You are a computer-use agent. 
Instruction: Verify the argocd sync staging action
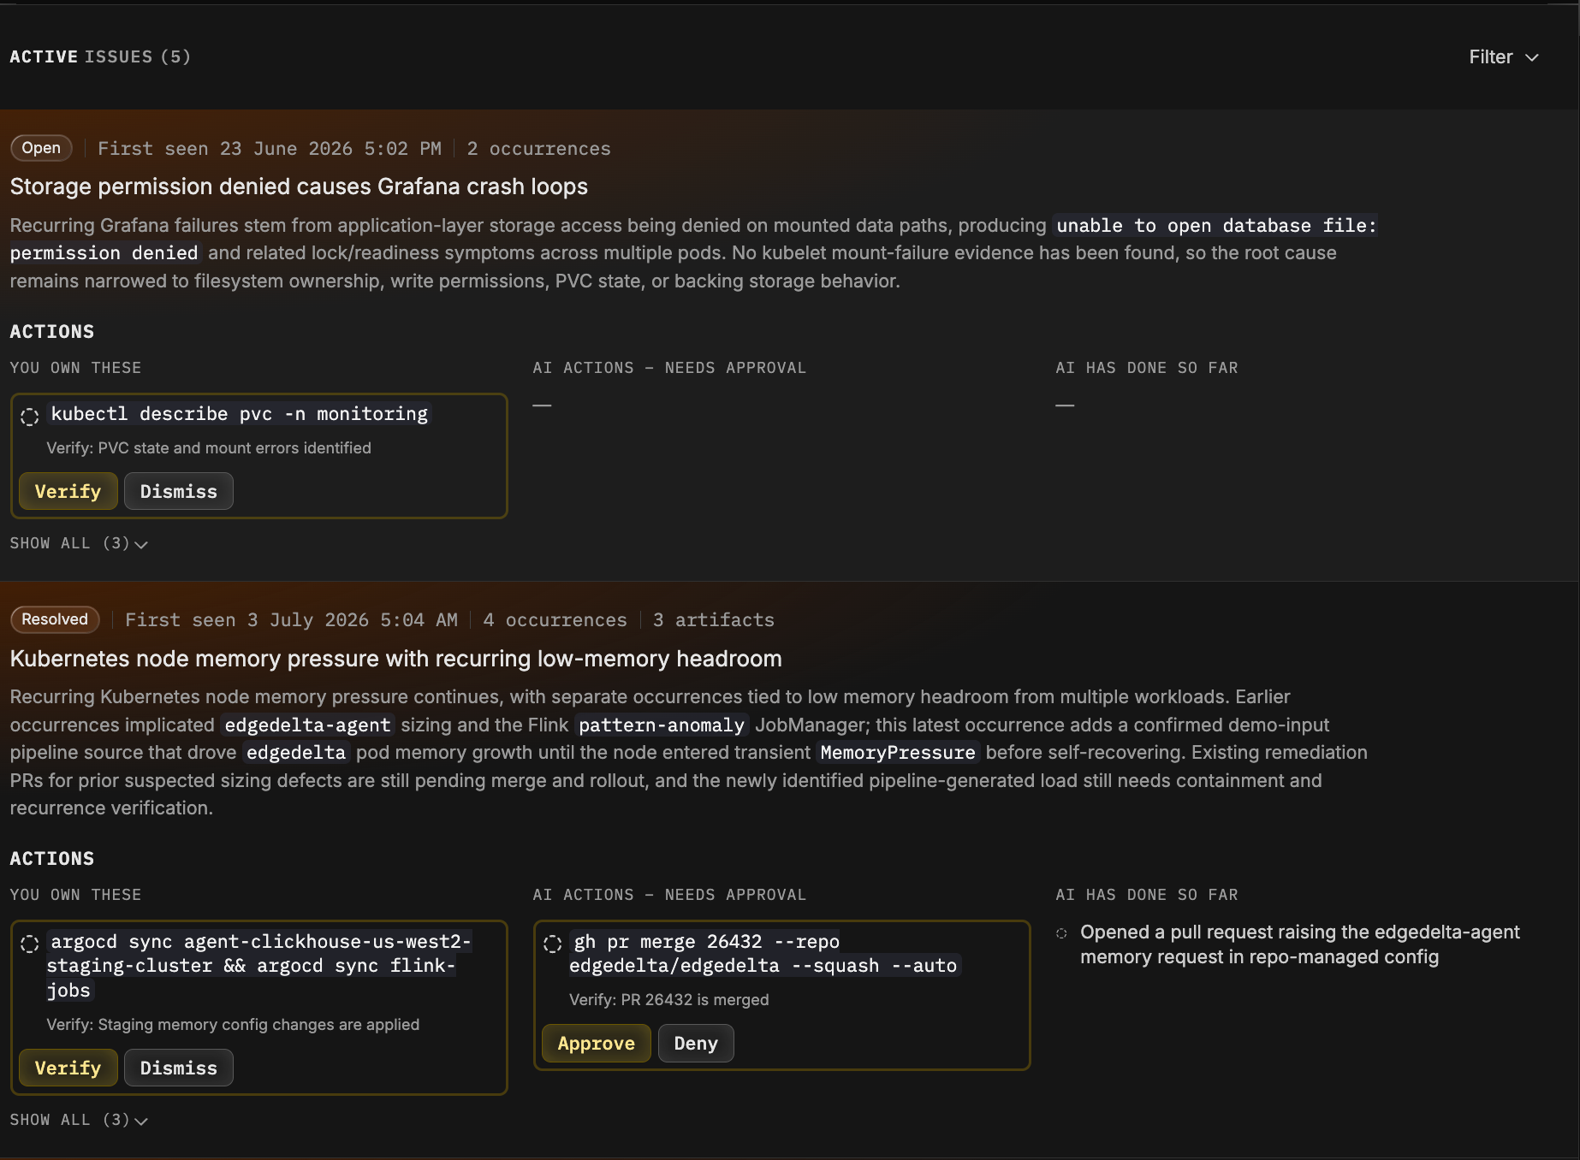(x=68, y=1068)
